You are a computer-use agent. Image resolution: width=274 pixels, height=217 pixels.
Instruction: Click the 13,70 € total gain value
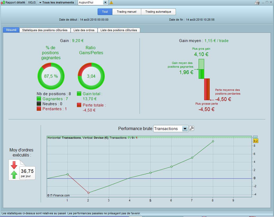point(90,99)
